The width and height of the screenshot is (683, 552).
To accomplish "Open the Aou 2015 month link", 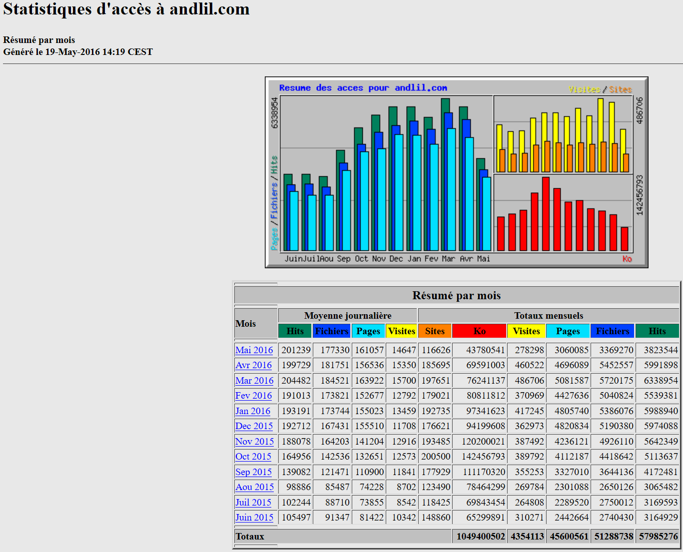I will pos(255,487).
